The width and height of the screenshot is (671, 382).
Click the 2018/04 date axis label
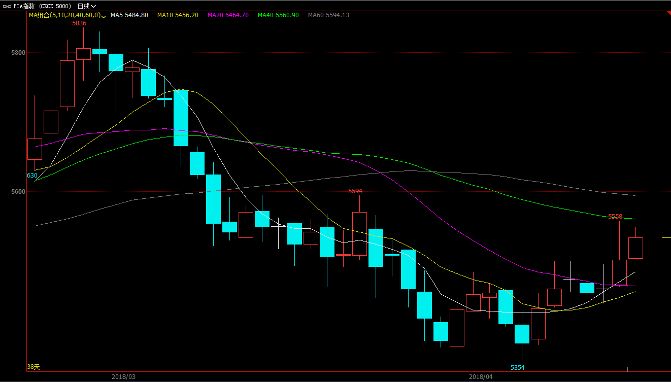[x=481, y=377]
